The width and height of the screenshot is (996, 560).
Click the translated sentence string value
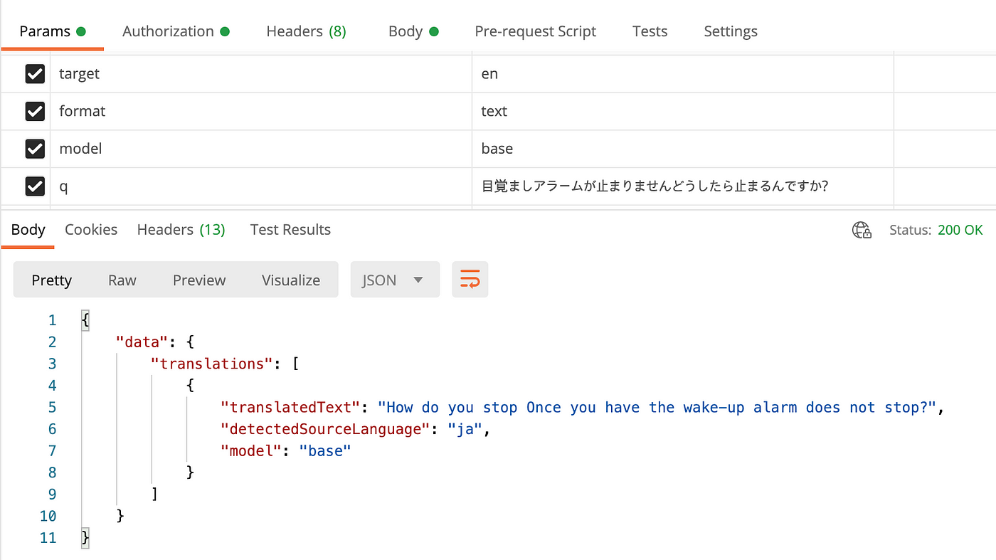(x=657, y=408)
